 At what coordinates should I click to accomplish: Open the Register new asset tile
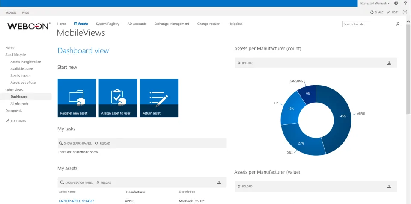pyautogui.click(x=77, y=98)
